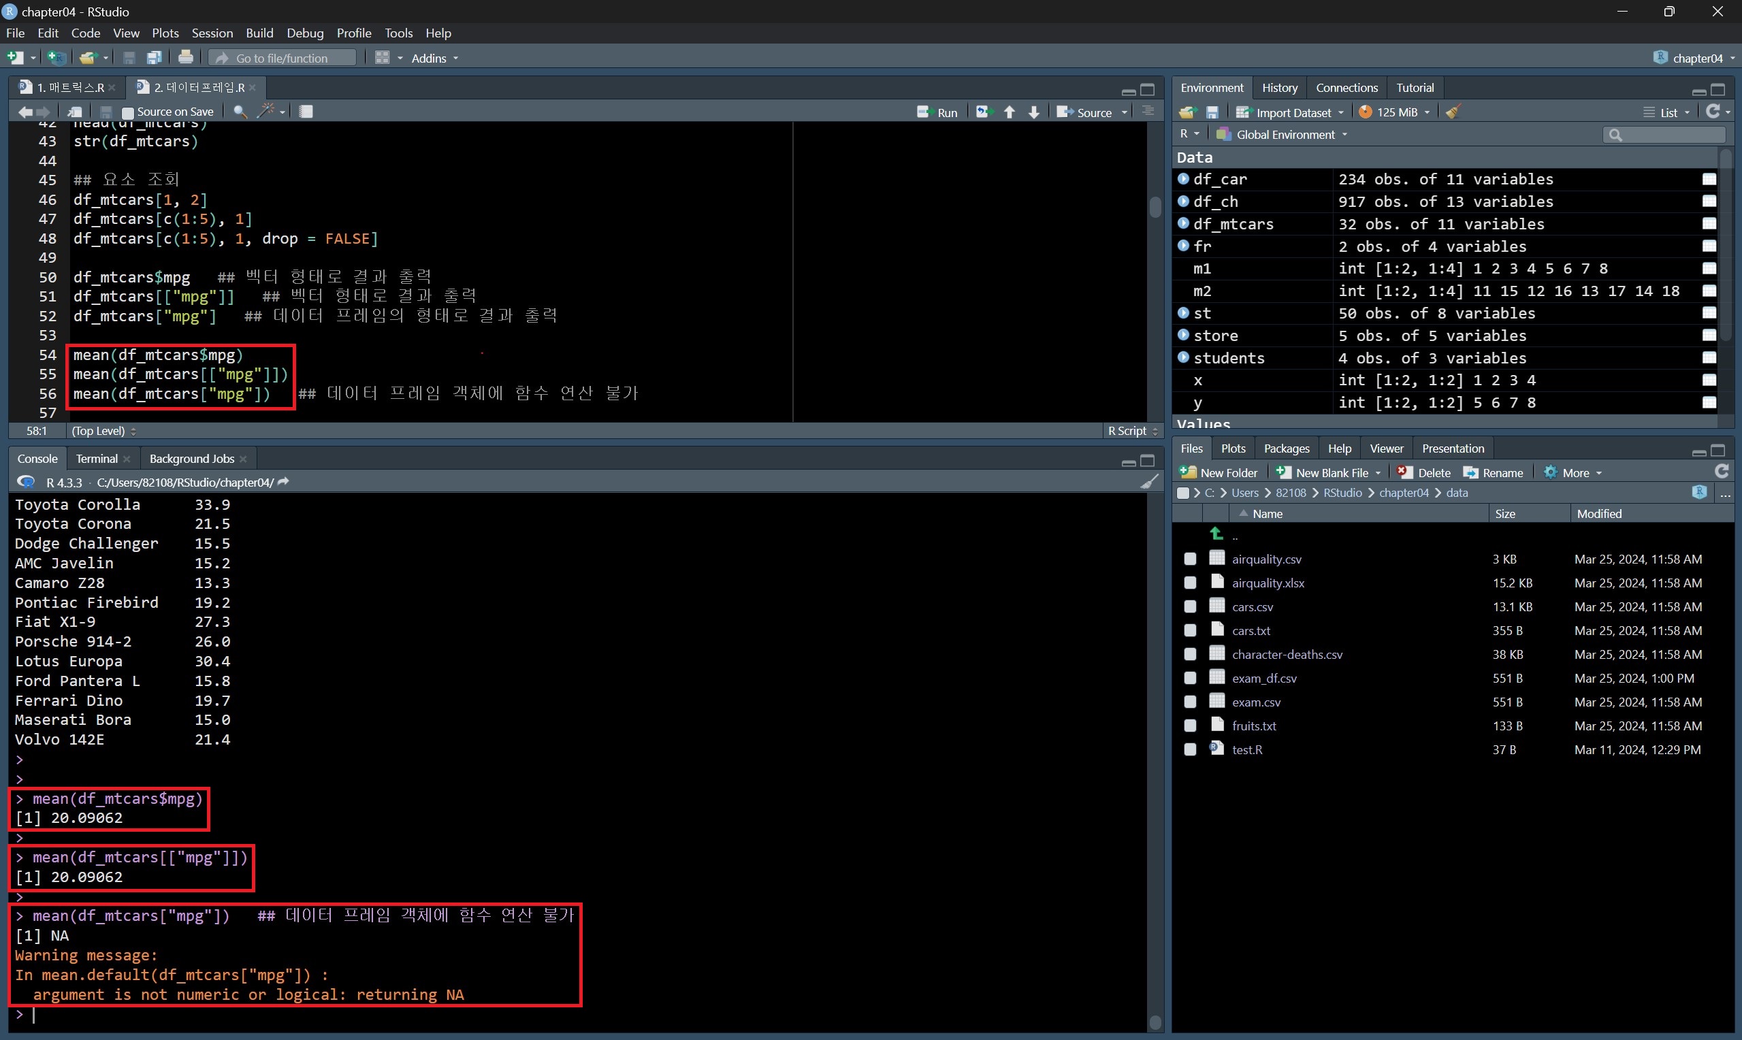
Task: Click the compile report notebook icon
Action: [x=306, y=112]
